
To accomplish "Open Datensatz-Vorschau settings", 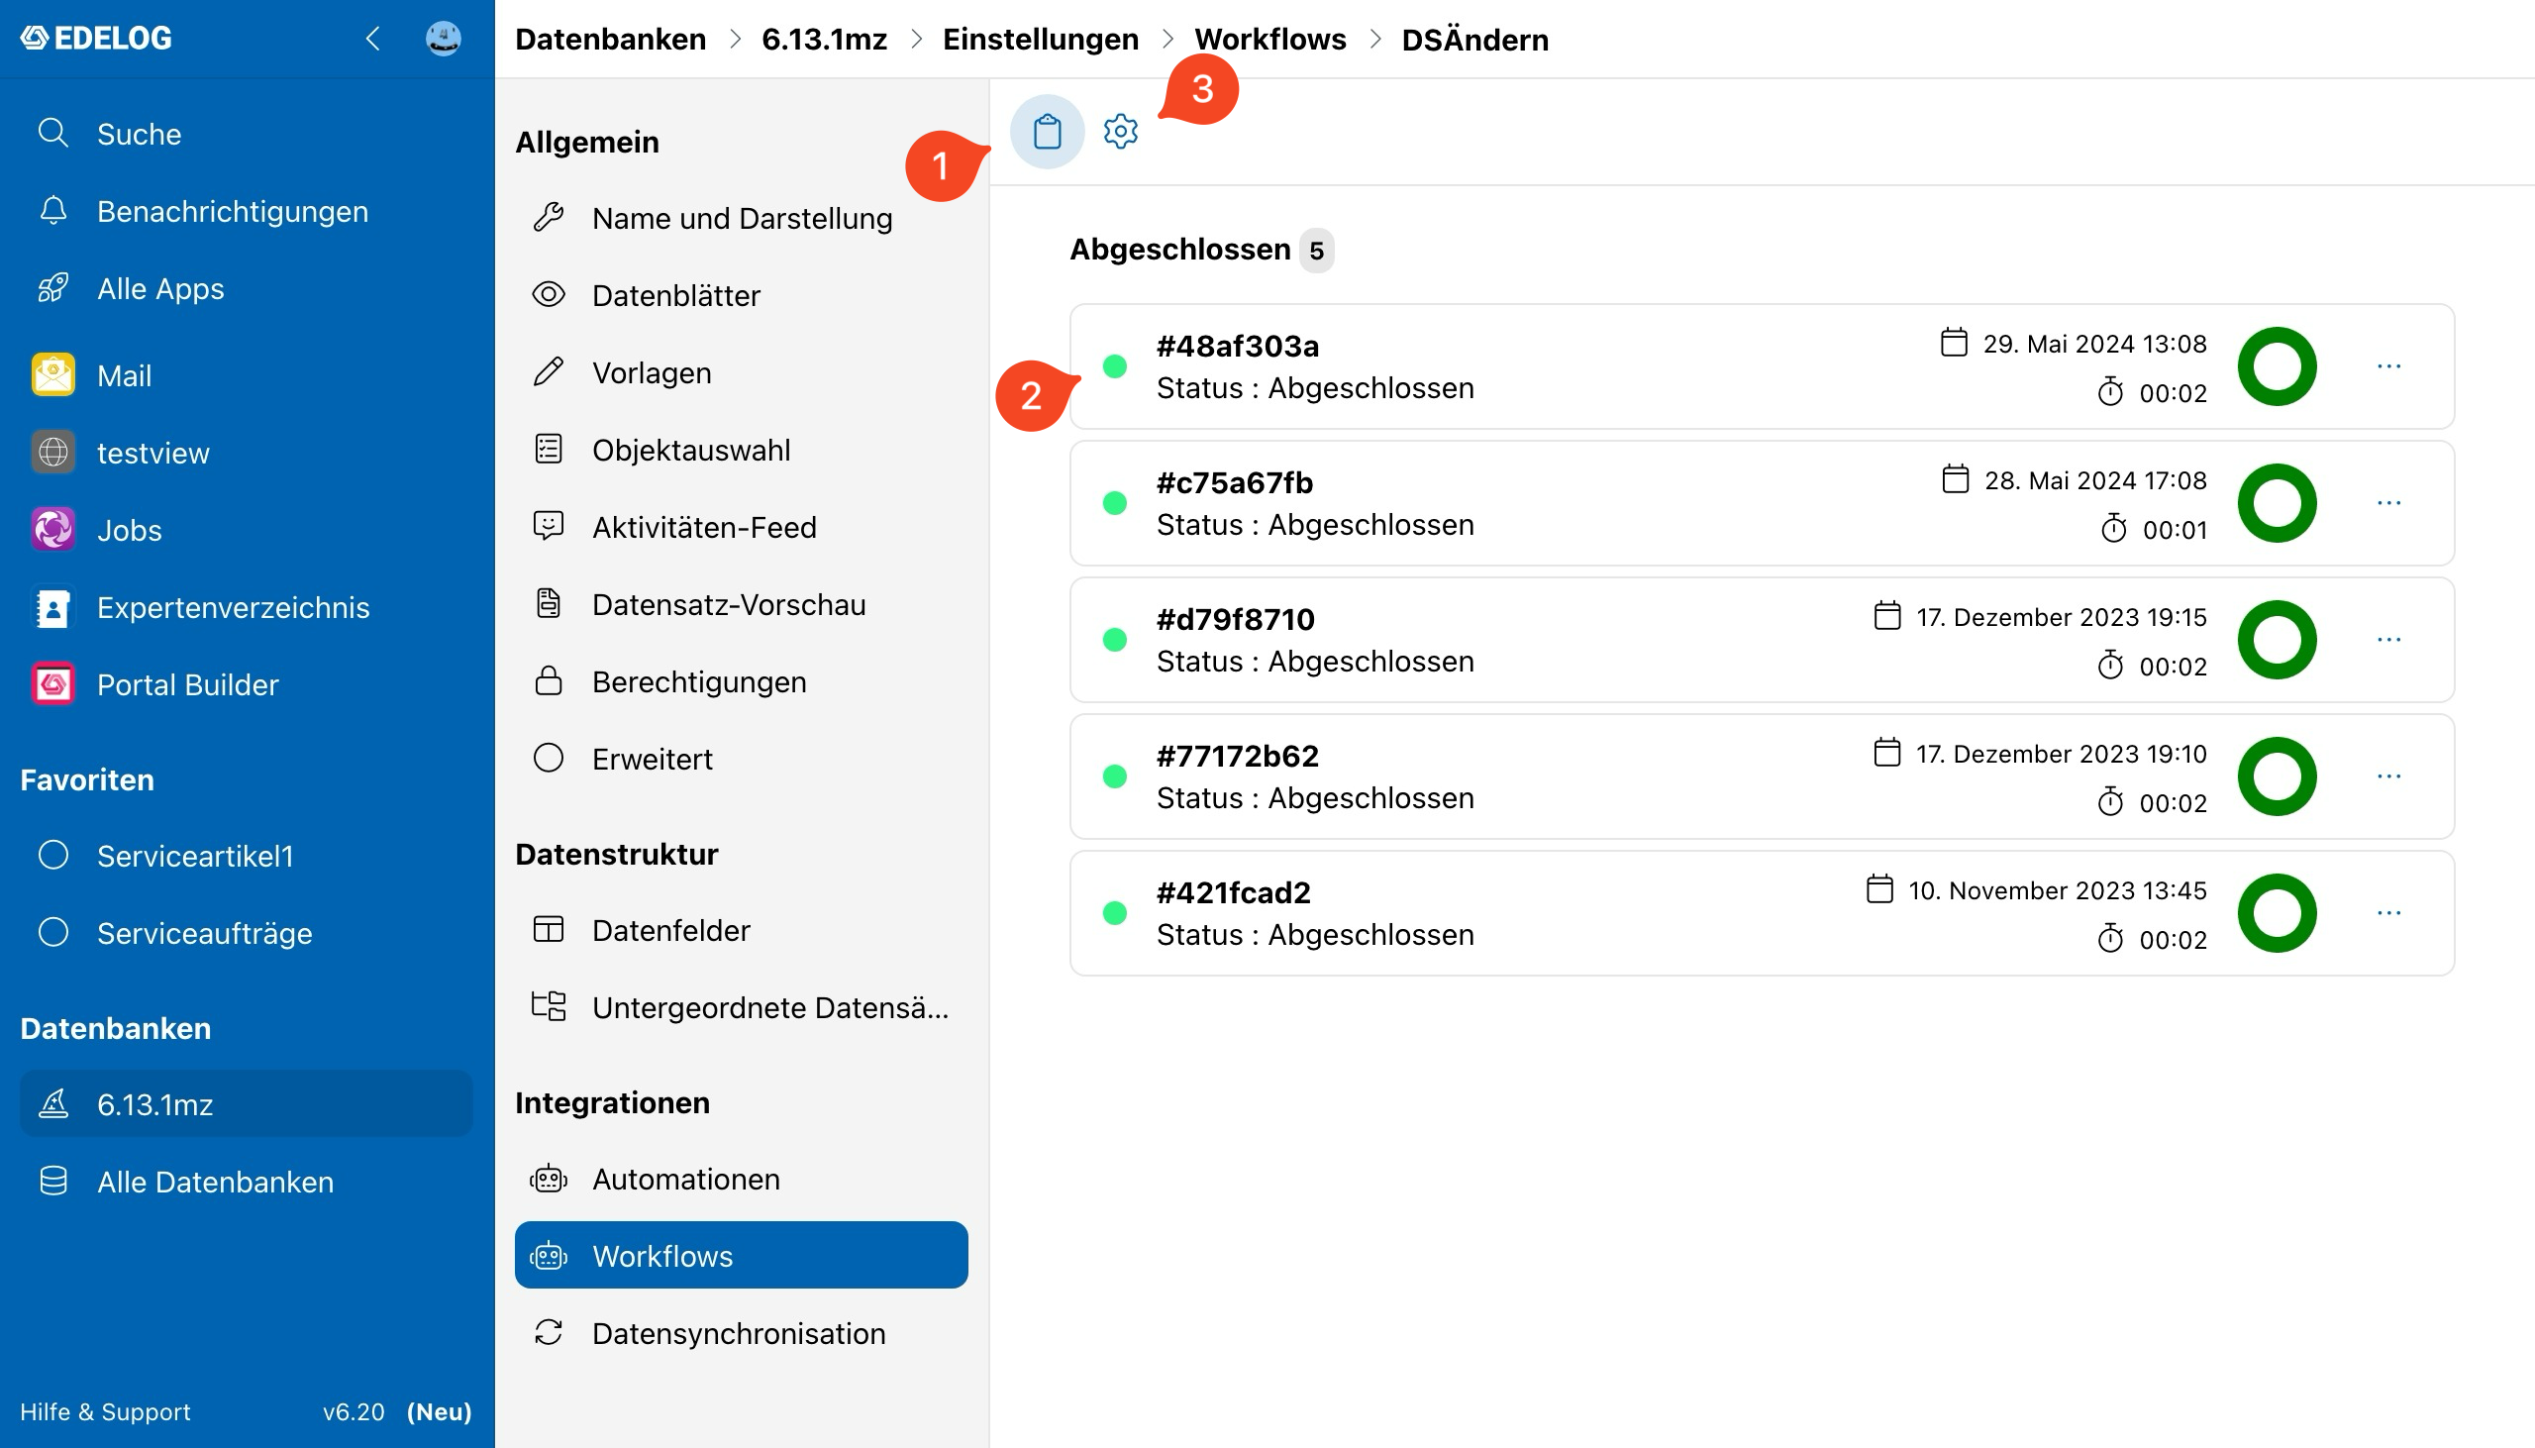I will click(x=742, y=604).
